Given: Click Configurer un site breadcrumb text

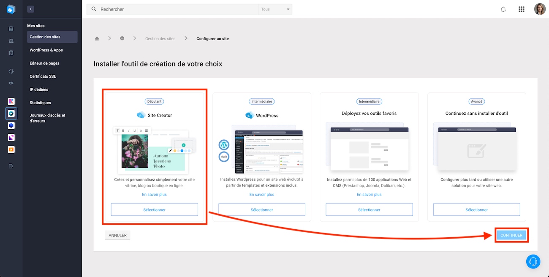Looking at the screenshot, I should point(212,38).
